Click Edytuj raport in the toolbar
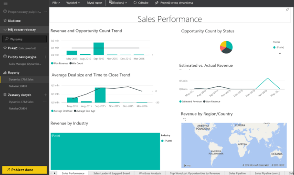 point(94,3)
